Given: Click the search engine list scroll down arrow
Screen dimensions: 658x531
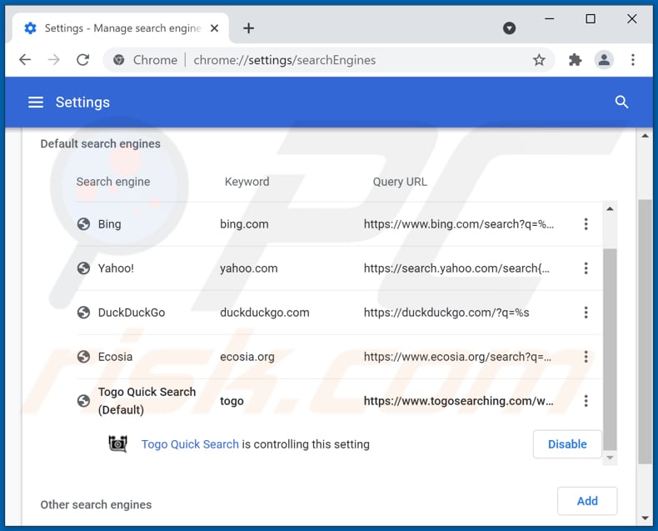Looking at the screenshot, I should (x=610, y=458).
